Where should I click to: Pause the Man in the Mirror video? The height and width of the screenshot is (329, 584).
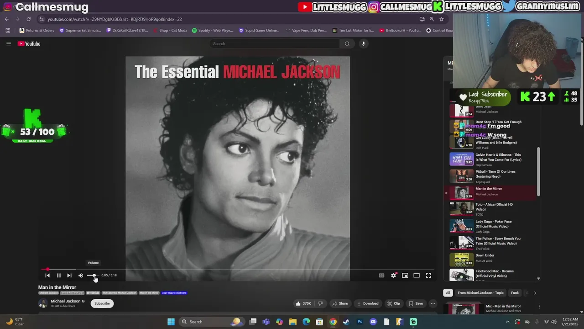[x=58, y=276]
